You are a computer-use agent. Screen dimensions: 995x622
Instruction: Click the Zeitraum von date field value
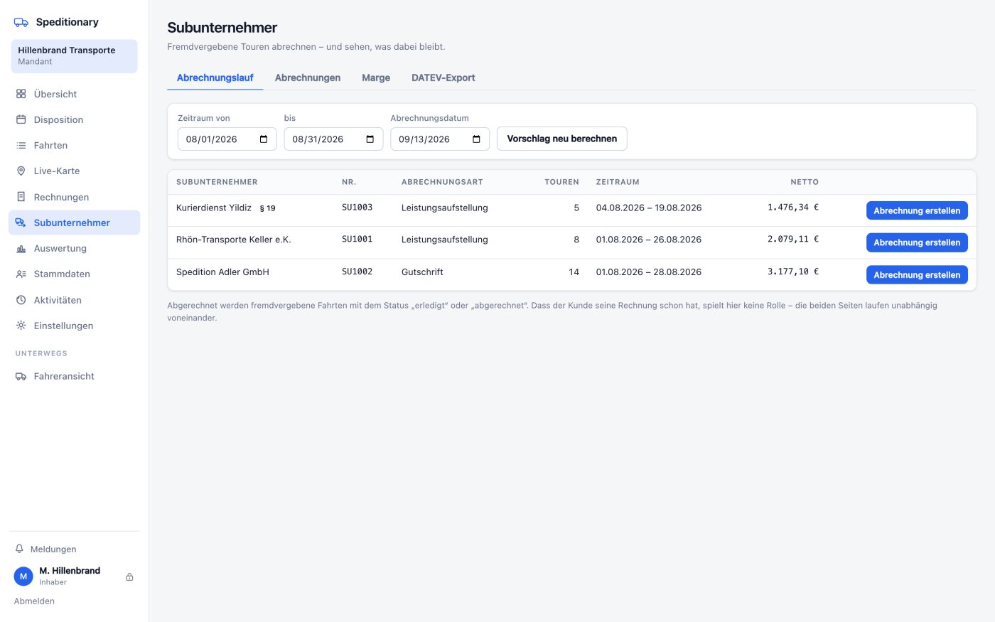click(x=212, y=139)
